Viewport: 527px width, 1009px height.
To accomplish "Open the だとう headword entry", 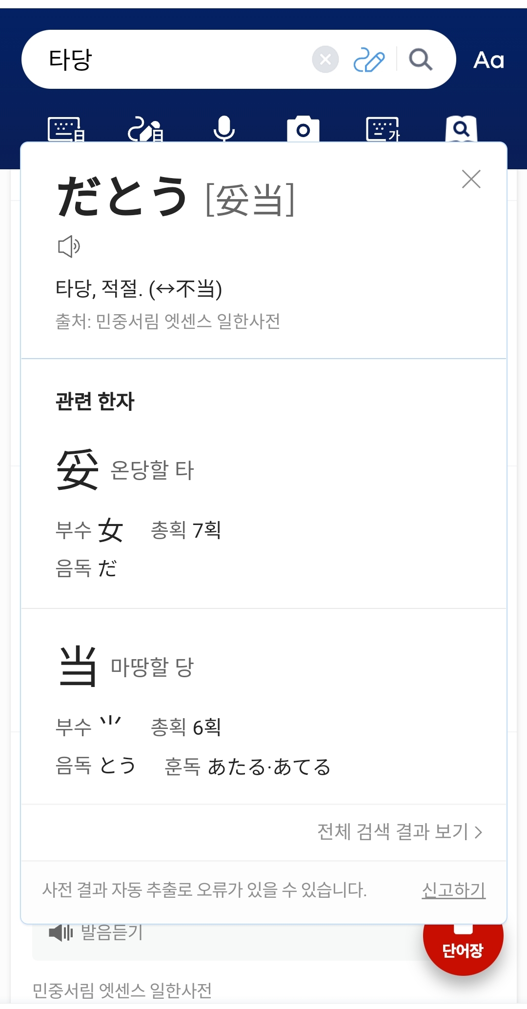I will (122, 197).
